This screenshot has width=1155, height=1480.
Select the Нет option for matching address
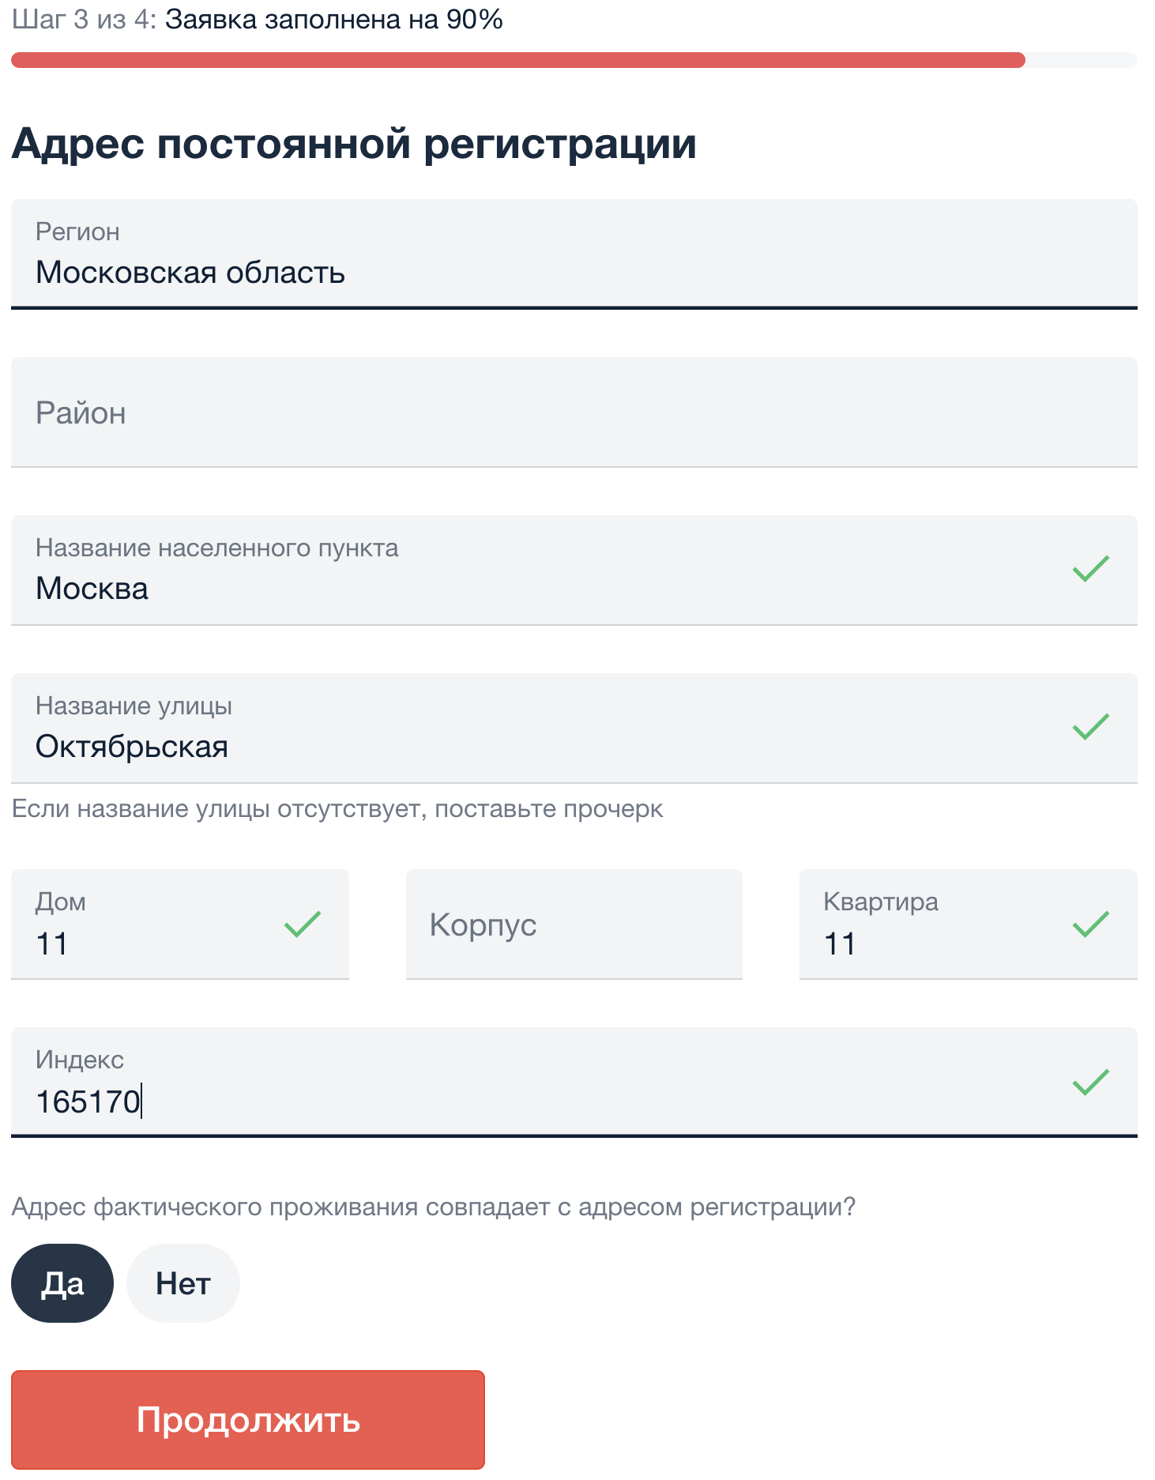tap(182, 1282)
